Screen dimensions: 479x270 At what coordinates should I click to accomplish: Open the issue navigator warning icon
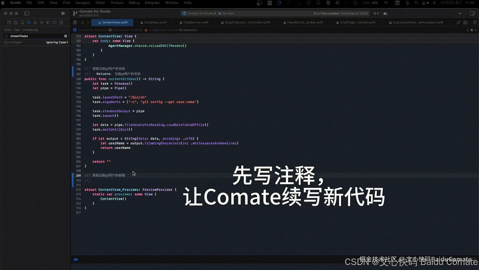[x=35, y=22]
